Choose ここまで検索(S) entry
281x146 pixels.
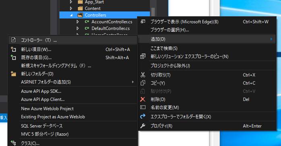coord(207,48)
